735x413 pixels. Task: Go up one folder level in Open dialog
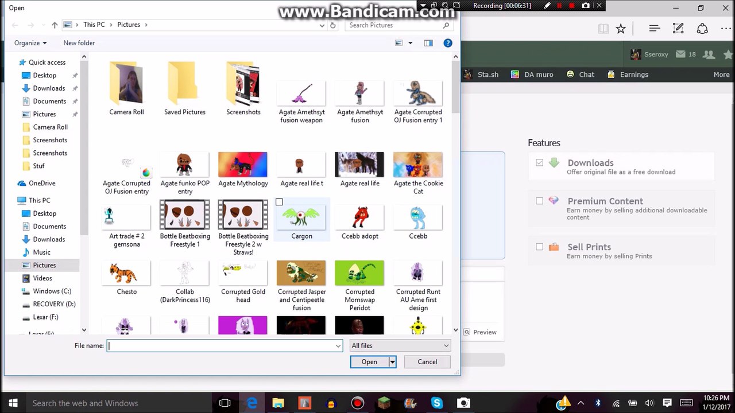[55, 25]
